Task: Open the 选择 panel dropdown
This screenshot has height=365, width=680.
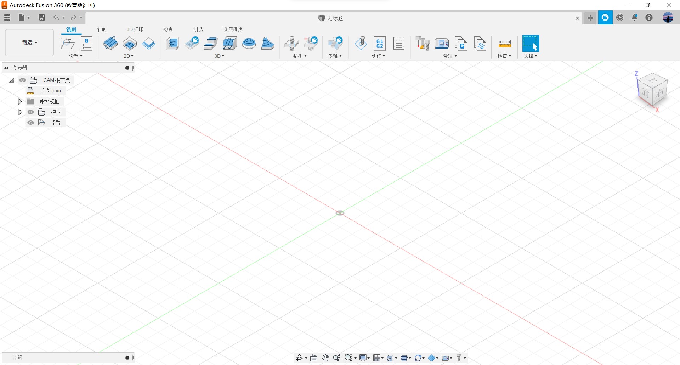Action: pyautogui.click(x=531, y=56)
